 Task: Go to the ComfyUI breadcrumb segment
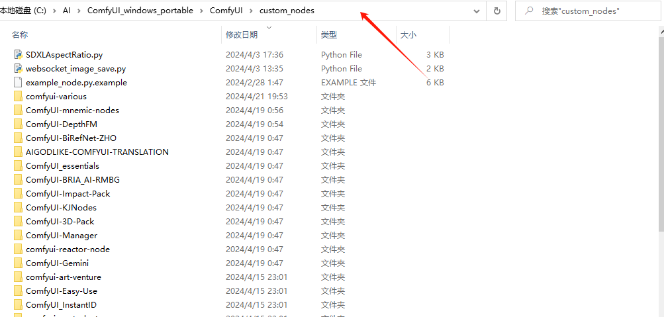226,11
